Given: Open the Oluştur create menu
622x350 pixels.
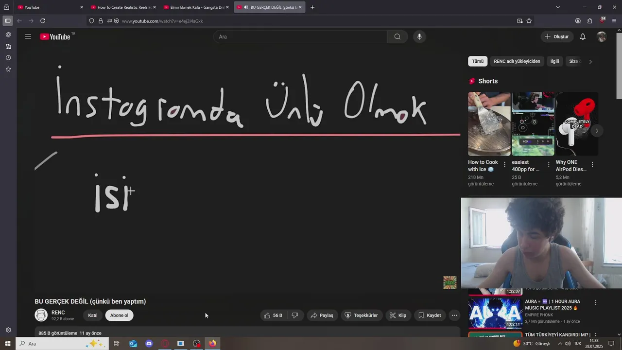Looking at the screenshot, I should [557, 36].
